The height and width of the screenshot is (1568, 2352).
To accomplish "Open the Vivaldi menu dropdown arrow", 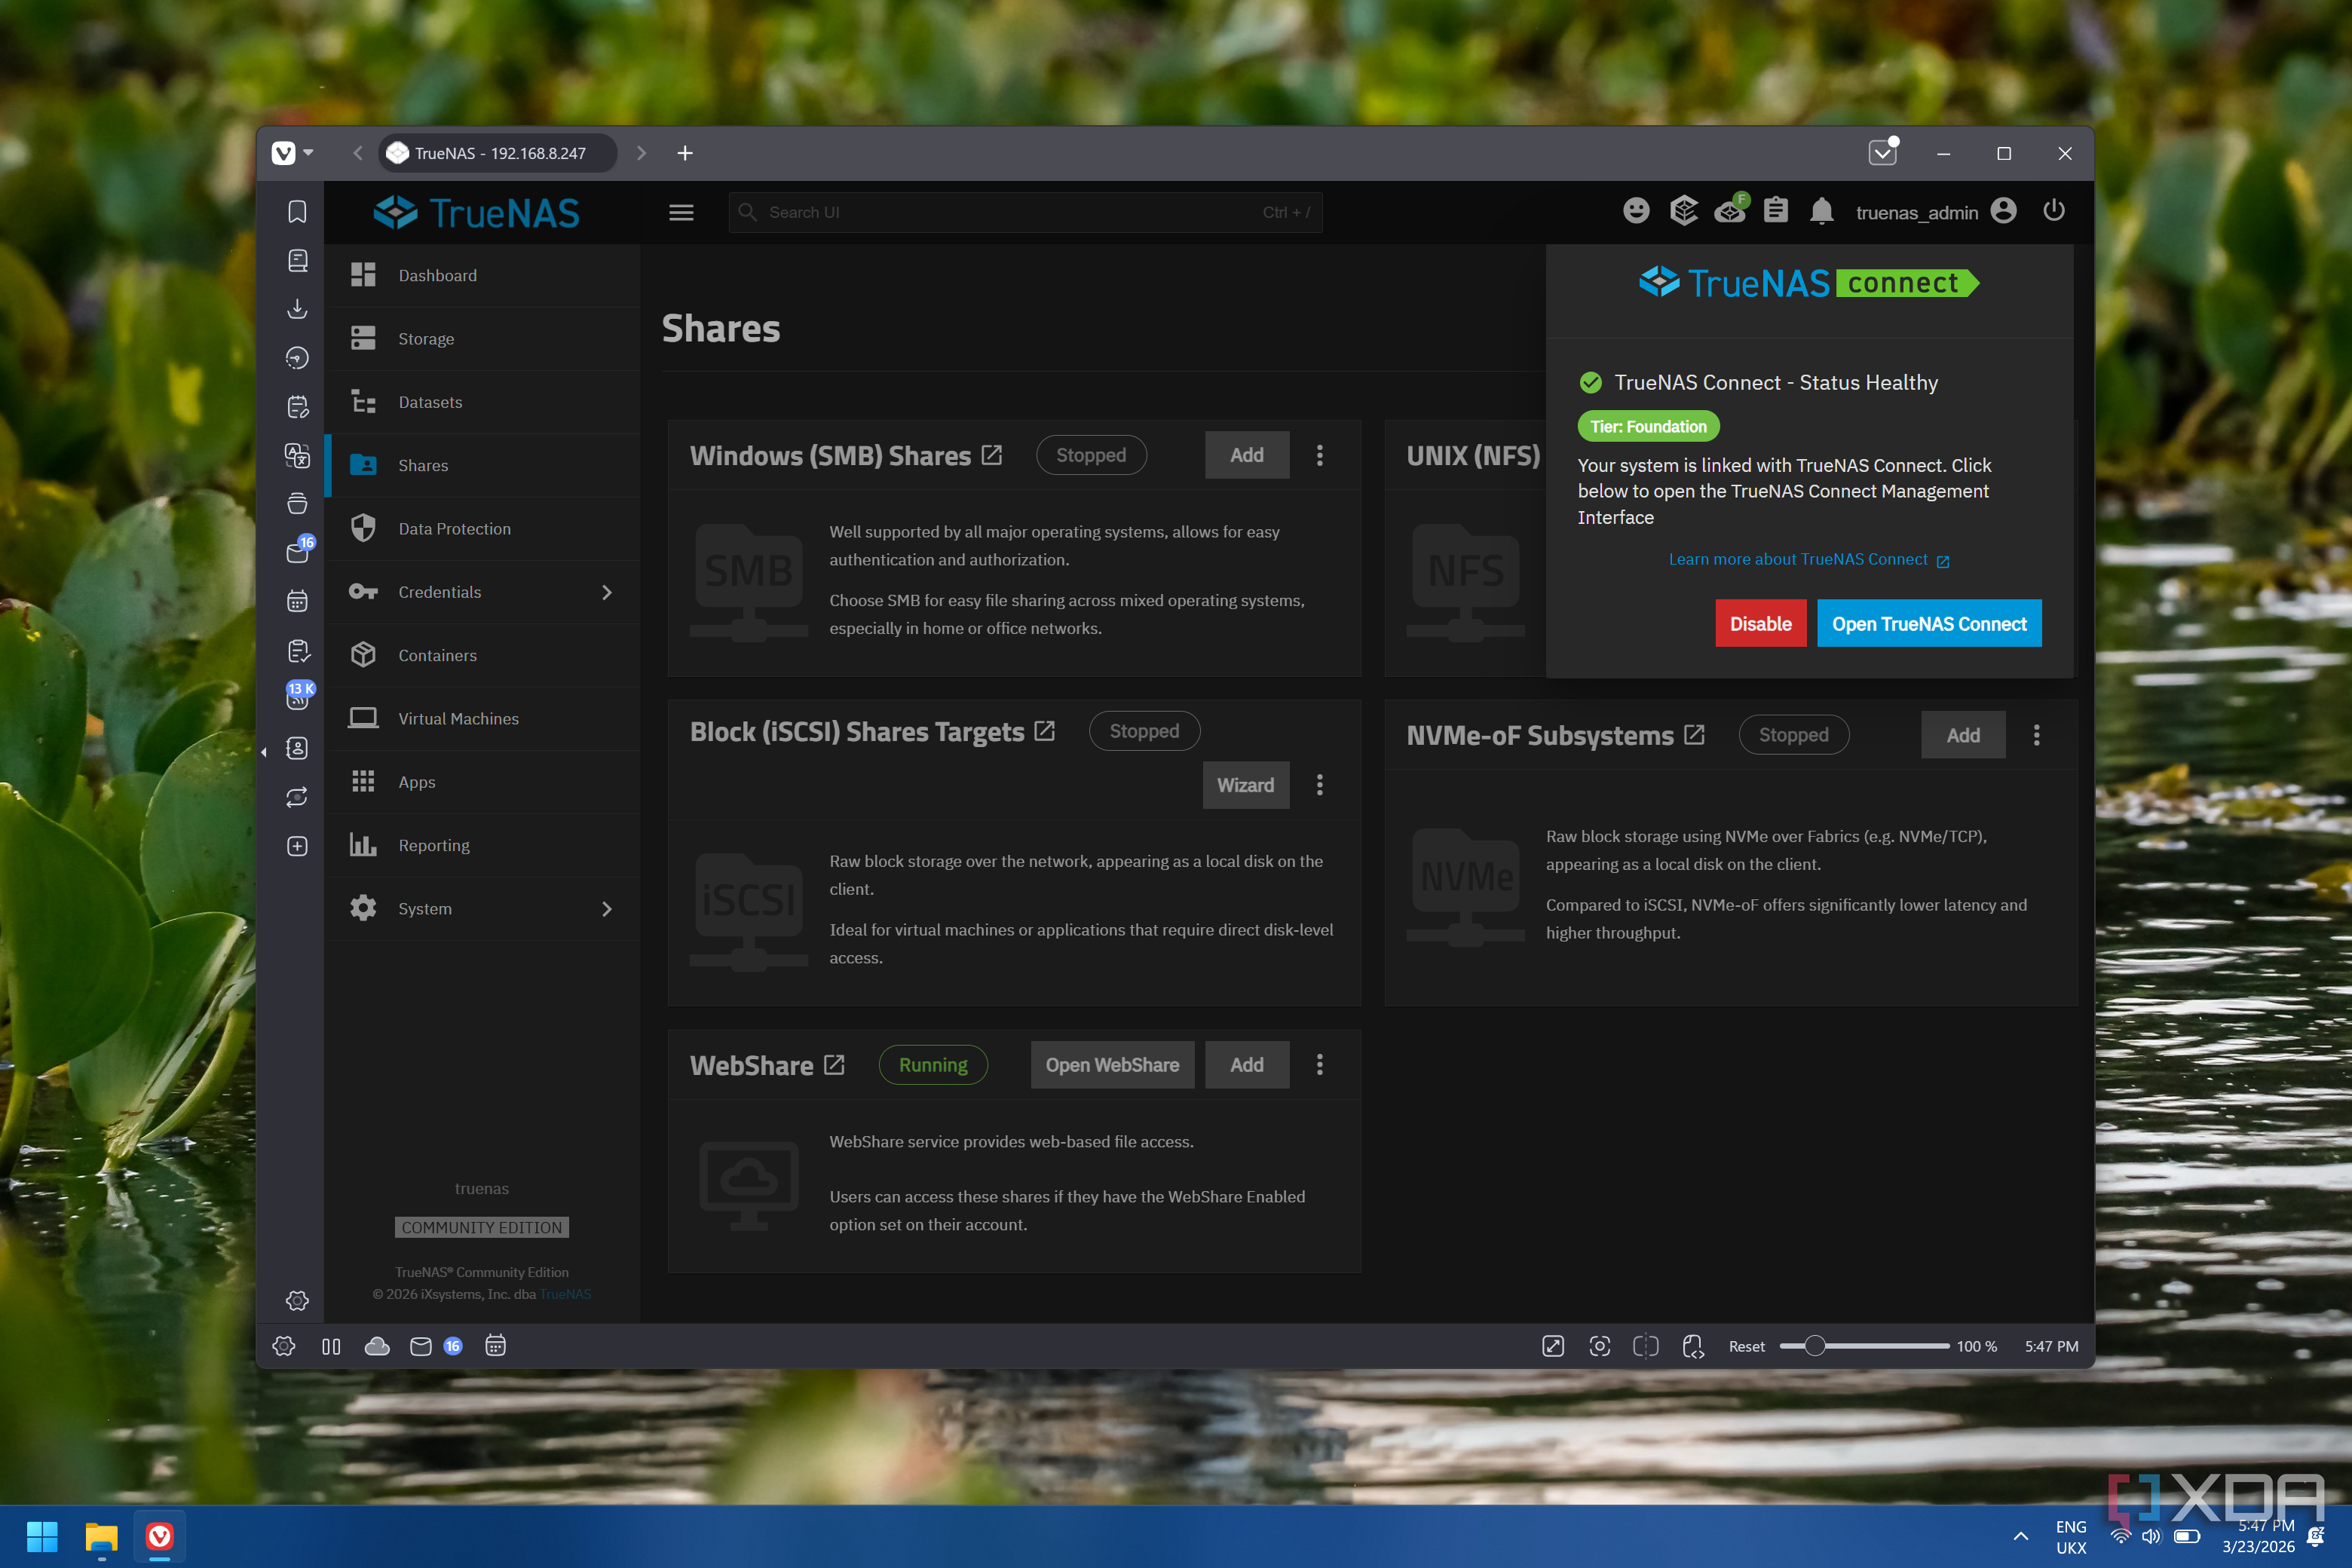I will coord(308,153).
